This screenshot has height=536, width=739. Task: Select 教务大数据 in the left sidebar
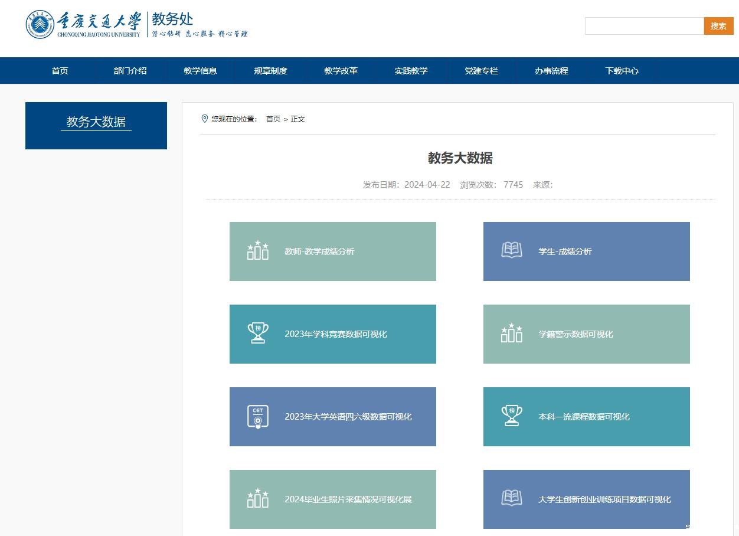point(96,122)
